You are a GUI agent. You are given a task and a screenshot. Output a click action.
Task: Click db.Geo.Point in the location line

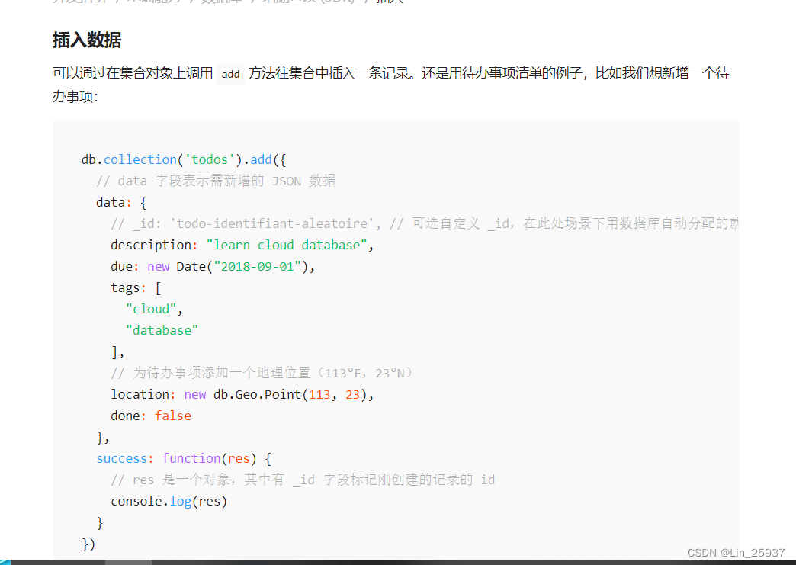click(258, 394)
